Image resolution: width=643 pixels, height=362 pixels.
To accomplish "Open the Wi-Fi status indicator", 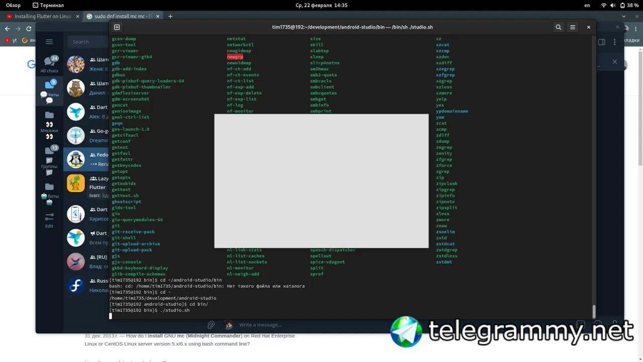I will (603, 5).
